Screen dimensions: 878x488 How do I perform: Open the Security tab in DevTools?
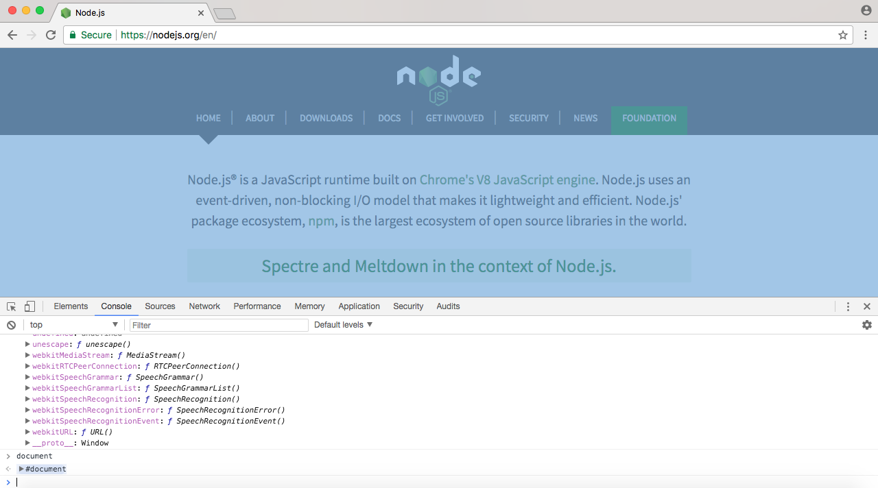tap(408, 306)
